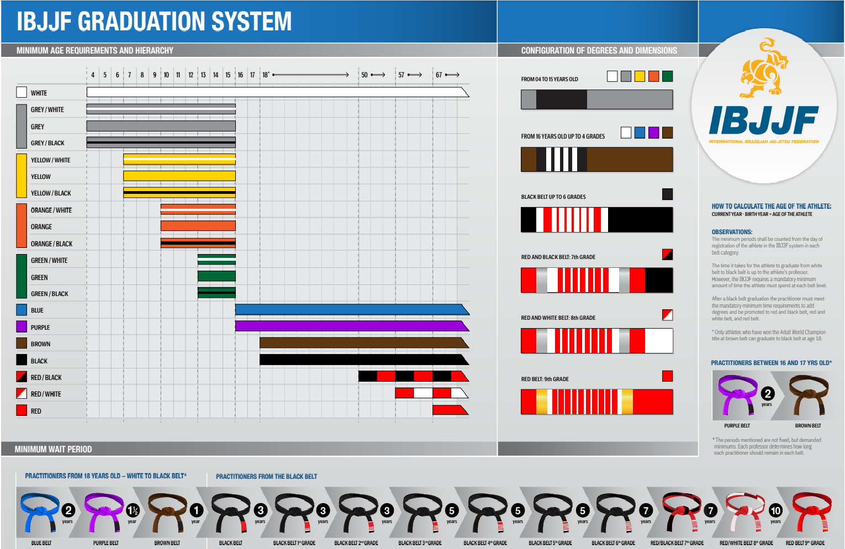Toggle the ORANGE belt row
The image size is (845, 549).
pos(42,226)
